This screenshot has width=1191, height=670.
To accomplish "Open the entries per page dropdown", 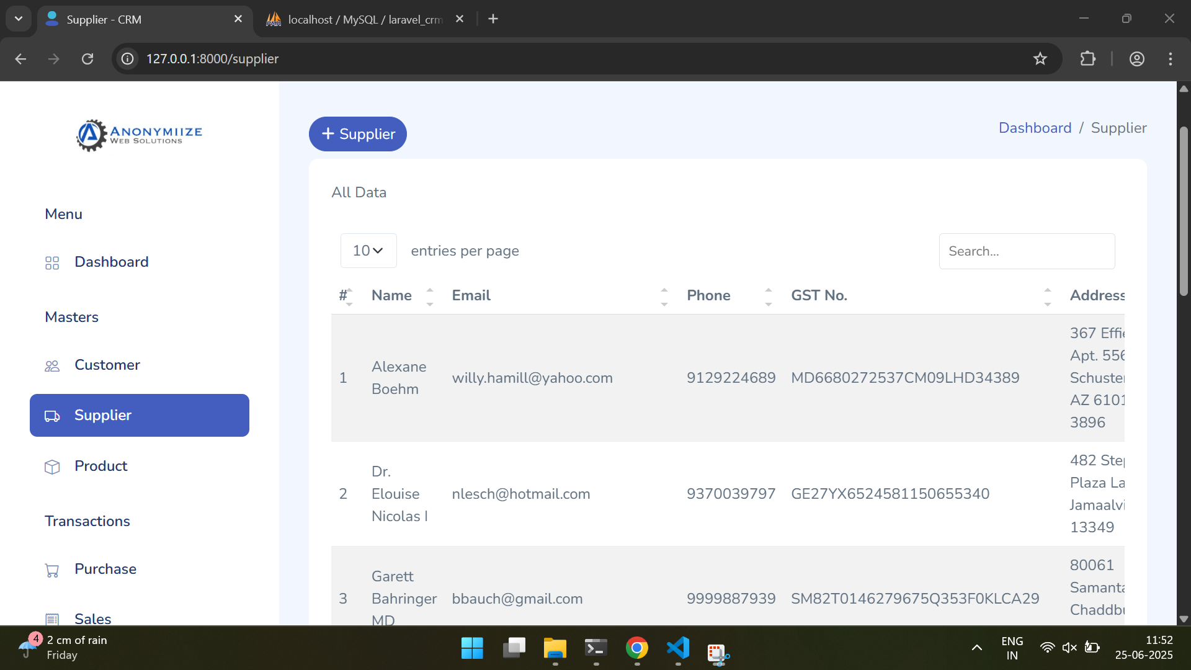I will [368, 251].
